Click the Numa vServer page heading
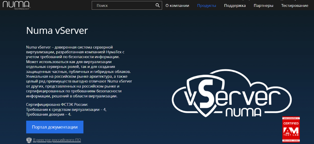 click(x=57, y=31)
